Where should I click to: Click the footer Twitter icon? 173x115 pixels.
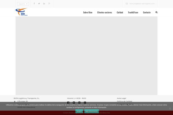pyautogui.click(x=74, y=103)
